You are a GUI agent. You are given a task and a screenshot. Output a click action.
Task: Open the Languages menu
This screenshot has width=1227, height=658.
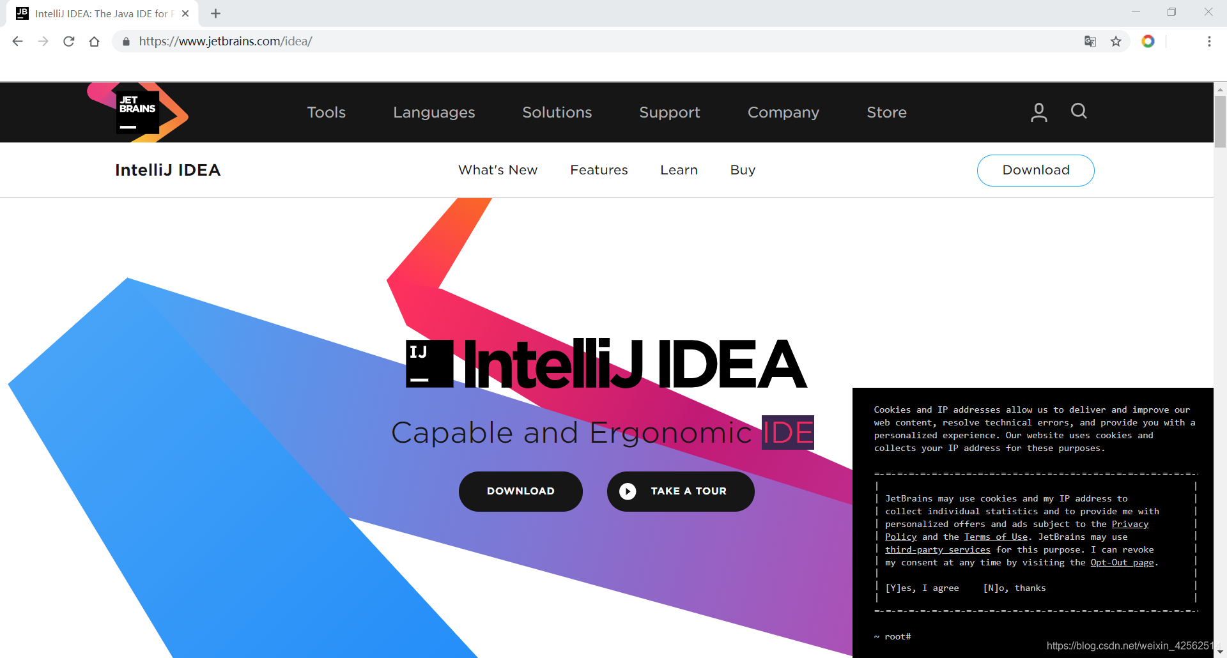click(434, 112)
